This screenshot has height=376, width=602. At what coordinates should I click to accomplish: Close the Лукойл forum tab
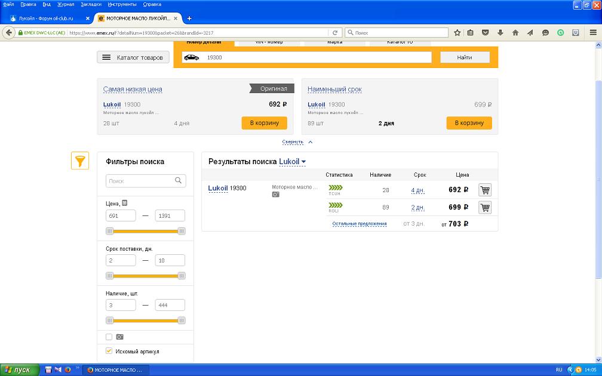tap(88, 18)
